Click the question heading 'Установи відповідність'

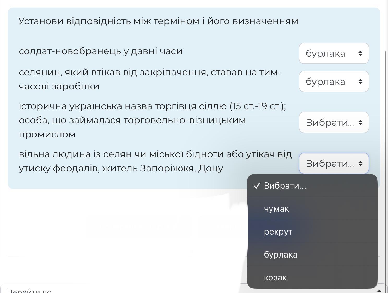(x=158, y=21)
